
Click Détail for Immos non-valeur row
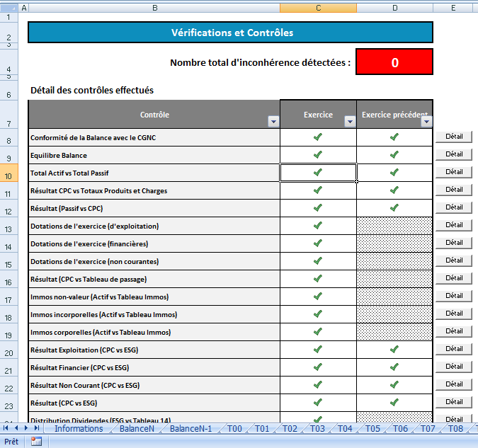pos(454,296)
